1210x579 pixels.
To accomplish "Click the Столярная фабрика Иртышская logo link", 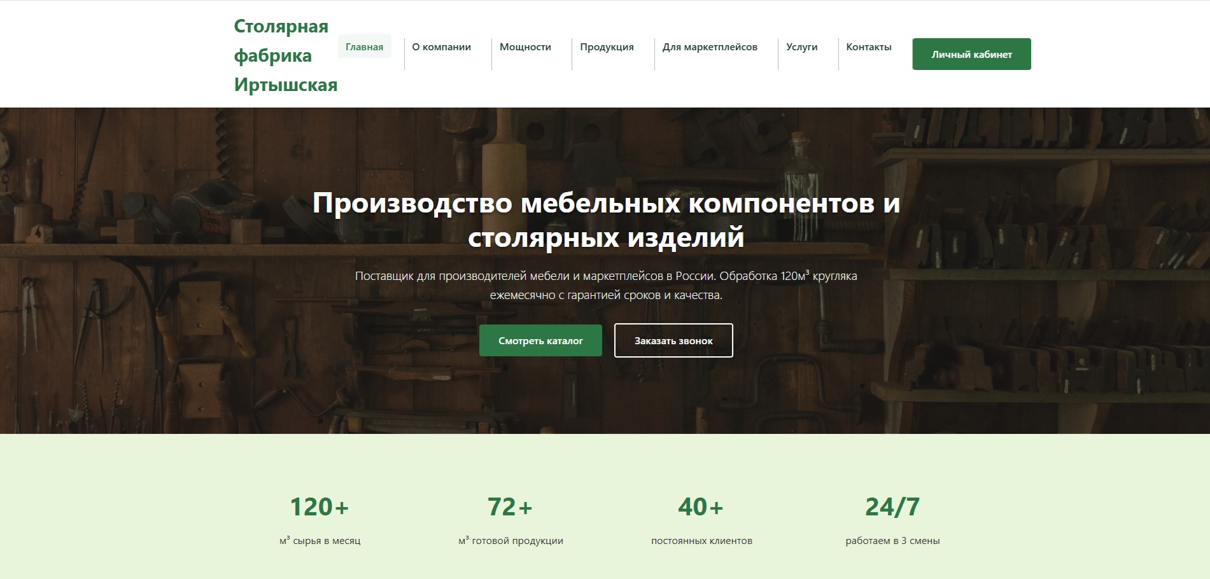I will (286, 55).
